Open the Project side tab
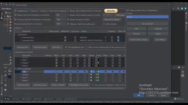This screenshot has height=105, width=188. [2, 15]
